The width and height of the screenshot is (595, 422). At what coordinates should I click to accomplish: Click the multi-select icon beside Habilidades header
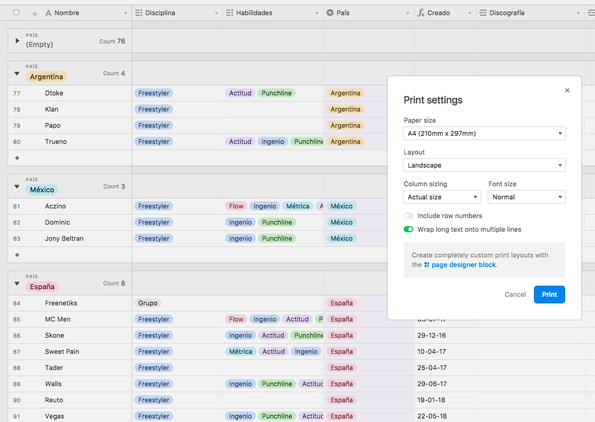pyautogui.click(x=230, y=13)
